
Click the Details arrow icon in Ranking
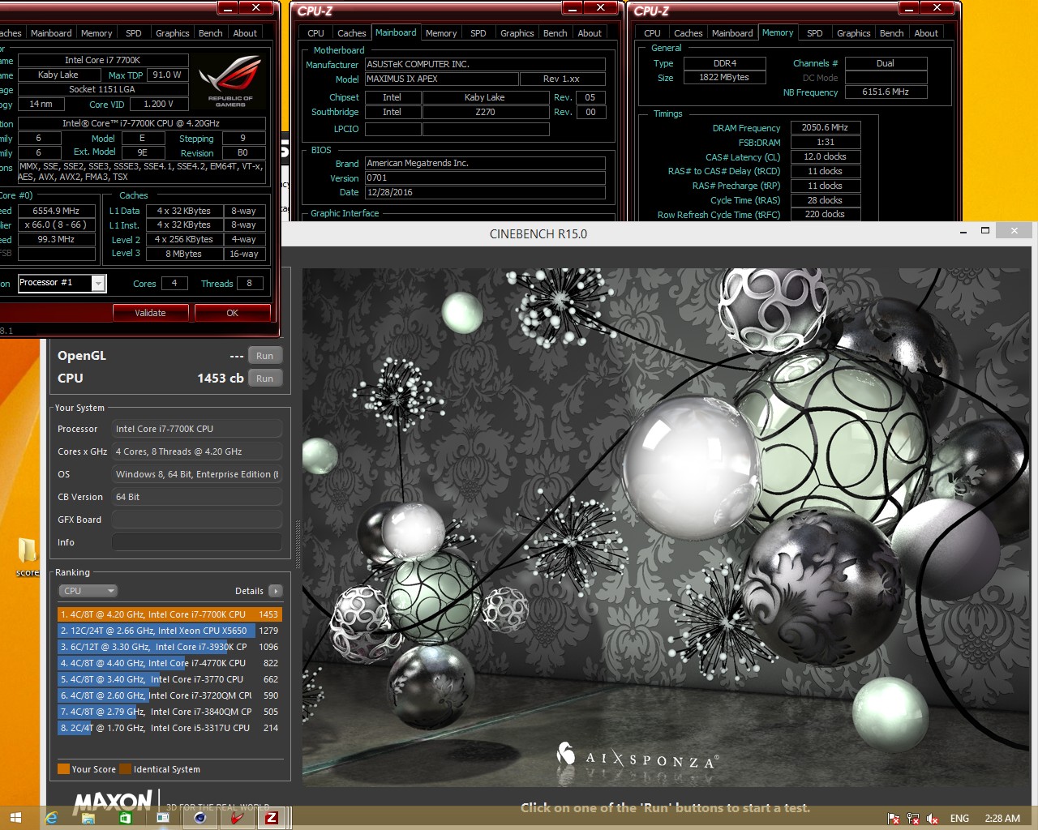tap(276, 591)
